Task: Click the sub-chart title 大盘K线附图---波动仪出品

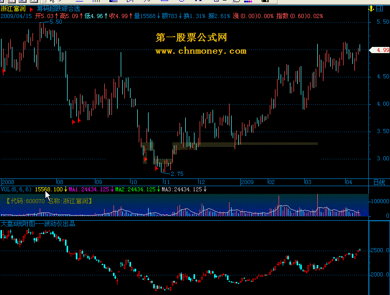Action: [38, 224]
